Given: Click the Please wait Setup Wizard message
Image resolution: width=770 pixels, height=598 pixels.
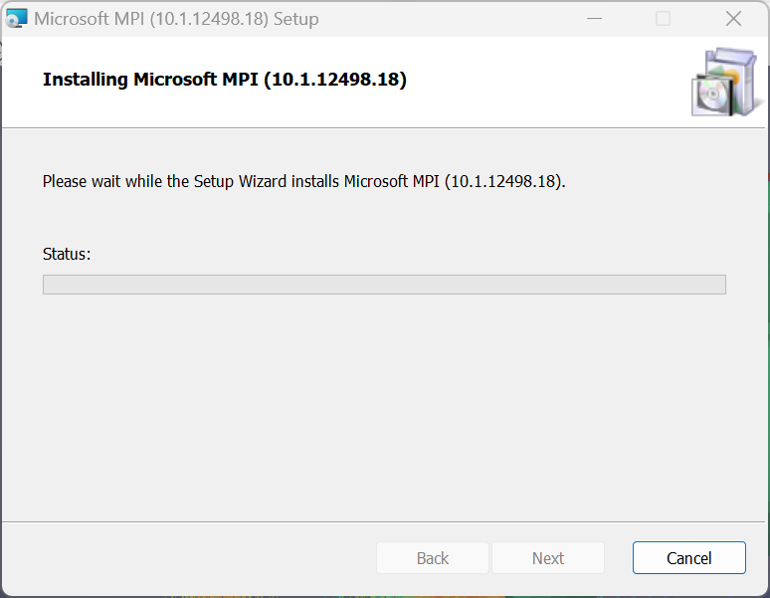Looking at the screenshot, I should (304, 181).
